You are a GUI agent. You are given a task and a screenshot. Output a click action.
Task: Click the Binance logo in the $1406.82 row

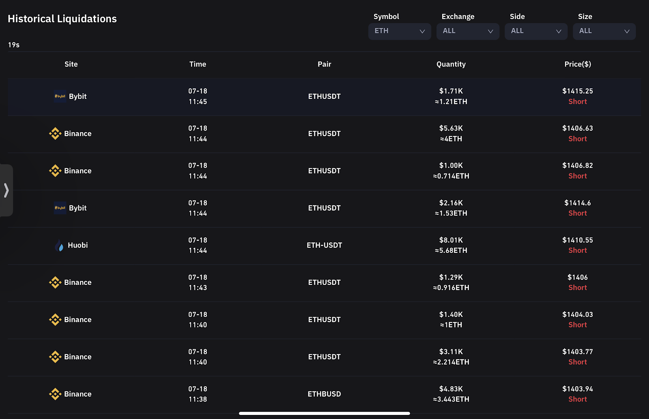(55, 171)
